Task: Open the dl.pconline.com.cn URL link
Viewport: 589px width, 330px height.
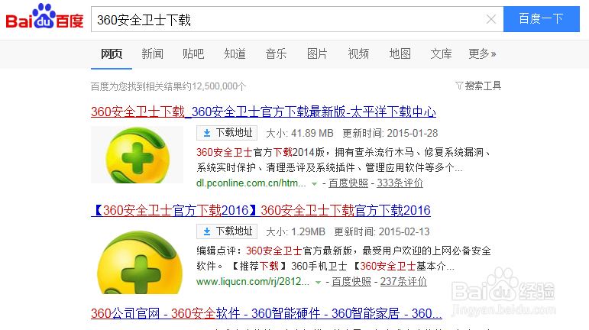Action: pyautogui.click(x=251, y=183)
